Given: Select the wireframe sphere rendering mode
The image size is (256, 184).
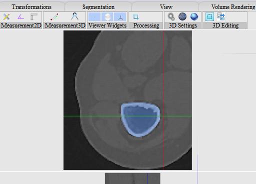Looking at the screenshot, I should pos(182,16).
